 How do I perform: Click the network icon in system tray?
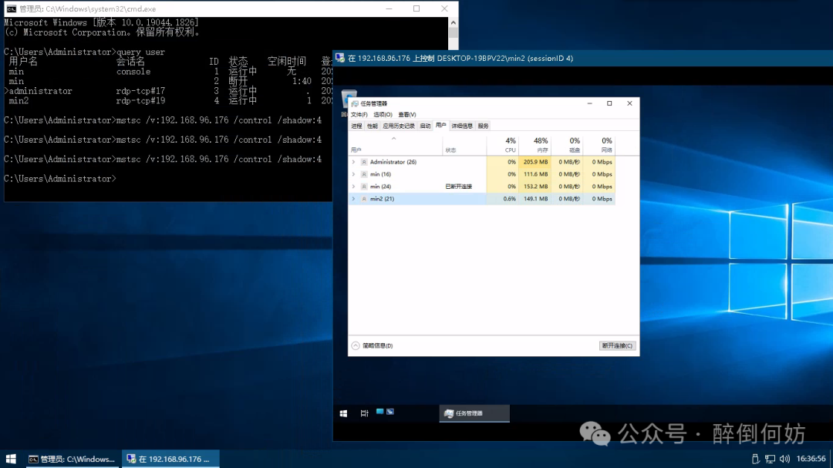click(x=770, y=459)
